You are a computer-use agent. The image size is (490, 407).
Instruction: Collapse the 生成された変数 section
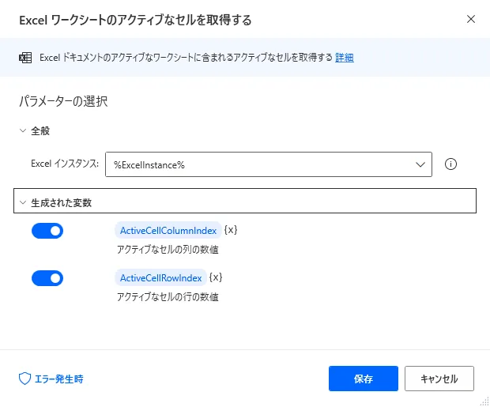[x=23, y=202]
